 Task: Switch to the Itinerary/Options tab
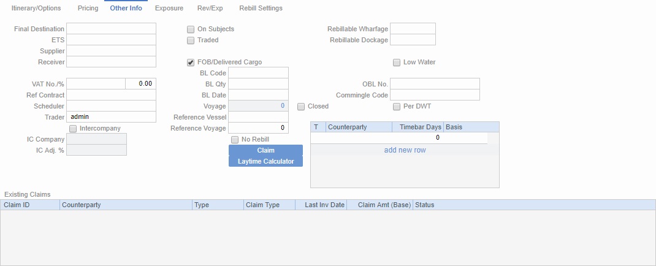pos(36,9)
